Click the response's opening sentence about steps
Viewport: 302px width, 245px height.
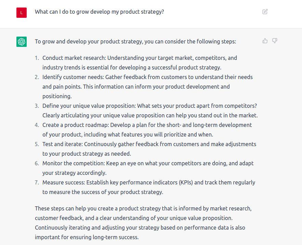tap(135, 42)
